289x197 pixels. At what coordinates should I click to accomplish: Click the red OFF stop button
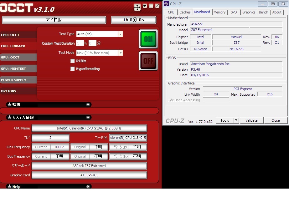click(148, 61)
